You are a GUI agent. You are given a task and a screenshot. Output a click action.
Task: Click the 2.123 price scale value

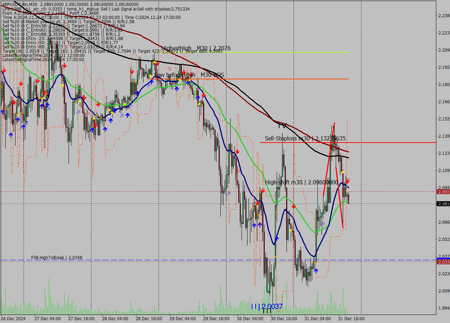pyautogui.click(x=444, y=153)
